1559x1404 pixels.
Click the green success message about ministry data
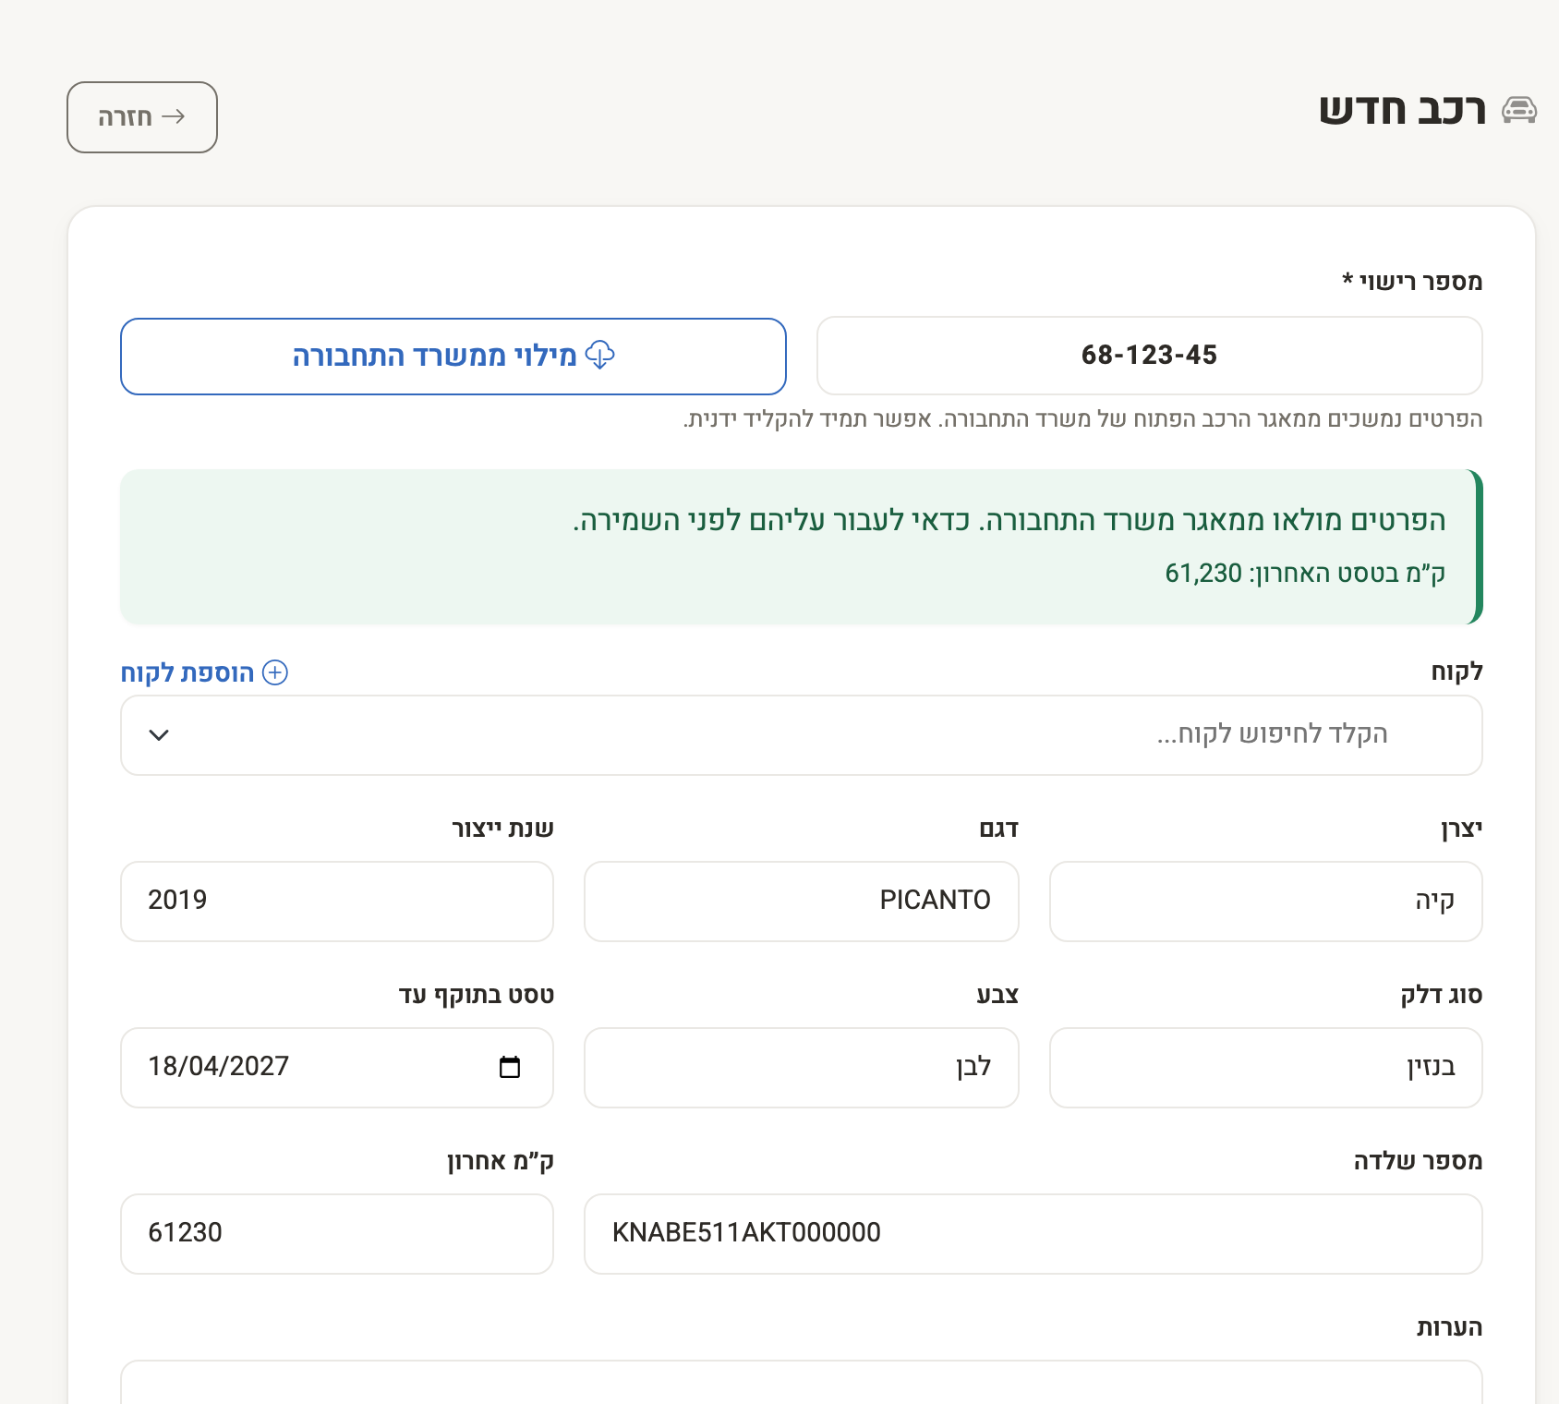click(x=802, y=547)
